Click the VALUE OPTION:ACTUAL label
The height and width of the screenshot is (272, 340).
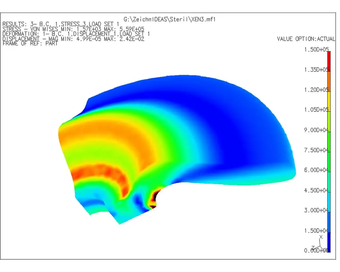pos(306,39)
